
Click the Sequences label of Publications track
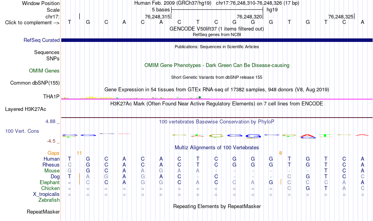coord(47,52)
